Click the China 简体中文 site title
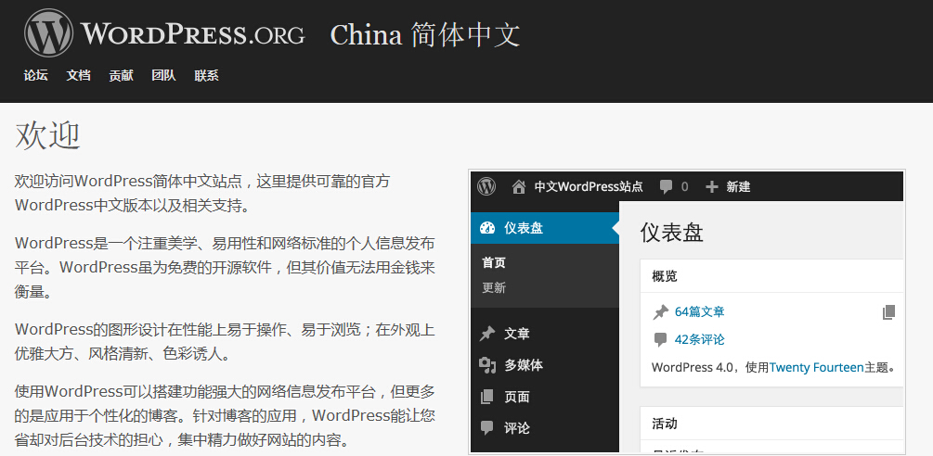 pos(425,35)
